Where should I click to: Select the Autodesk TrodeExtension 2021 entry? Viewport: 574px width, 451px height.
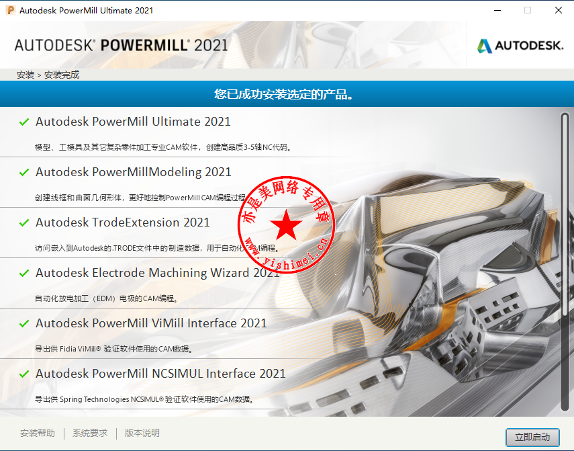click(123, 222)
